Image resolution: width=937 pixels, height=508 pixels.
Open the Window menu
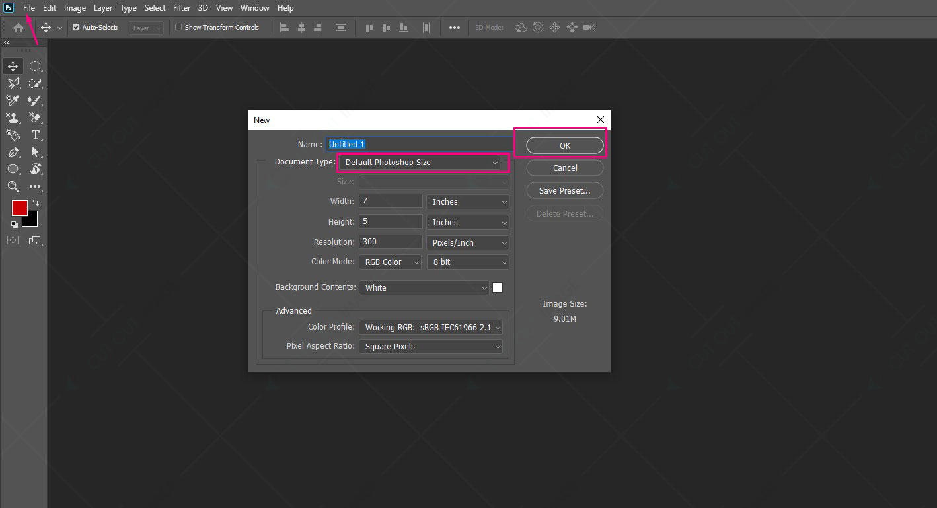pos(255,8)
